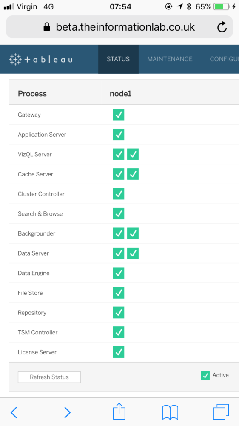Click the Gateway status checkmark

coord(119,115)
